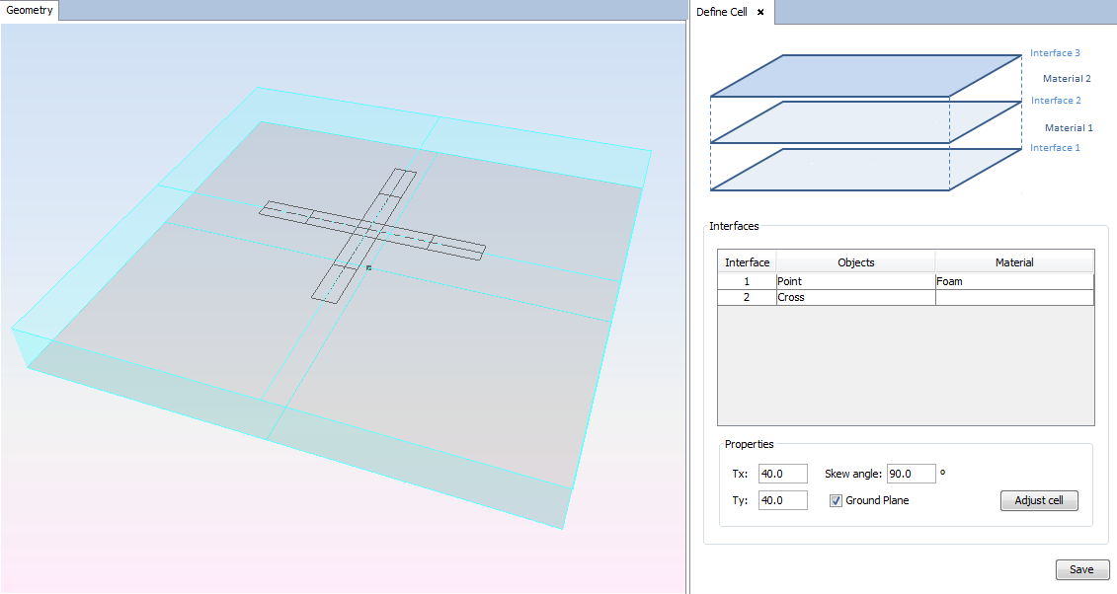Select the Cross object cell in the table

click(854, 297)
